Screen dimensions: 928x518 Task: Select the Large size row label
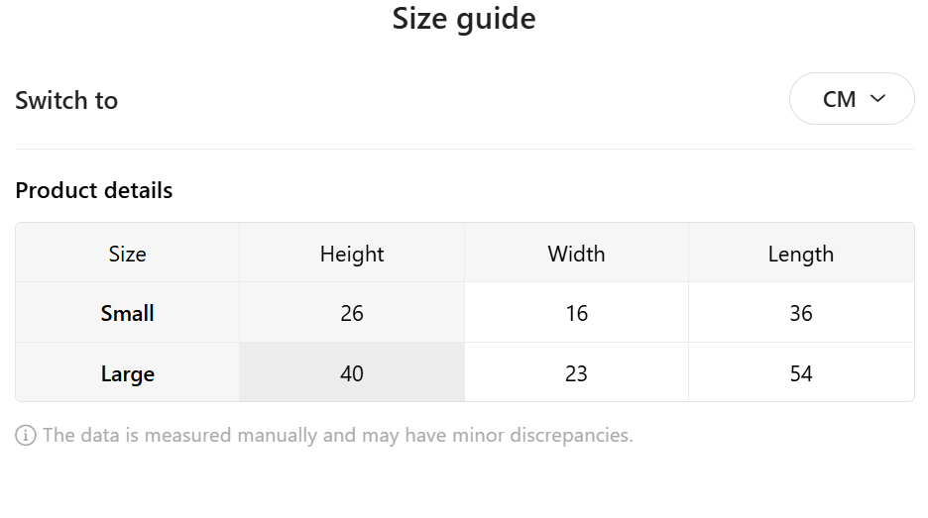(127, 373)
